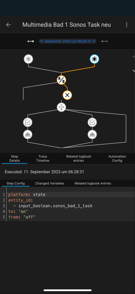Go to the newer trace arrow

click(105, 41)
